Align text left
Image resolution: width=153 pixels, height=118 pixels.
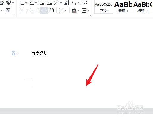click(22, 10)
